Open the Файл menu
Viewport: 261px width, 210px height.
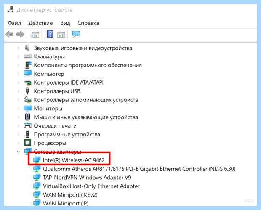click(14, 23)
